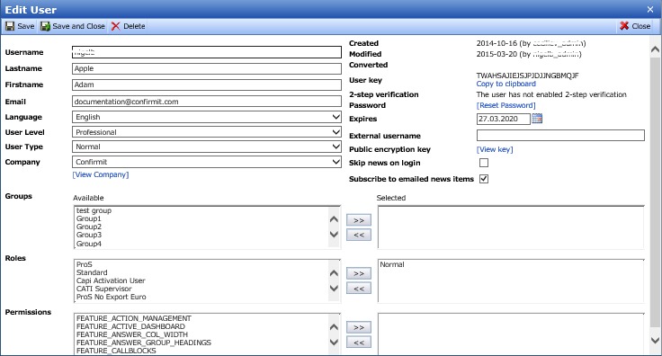The width and height of the screenshot is (662, 356).
Task: Select FEATURE_ACTION_MANAGEMENT permission
Action: tap(134, 318)
